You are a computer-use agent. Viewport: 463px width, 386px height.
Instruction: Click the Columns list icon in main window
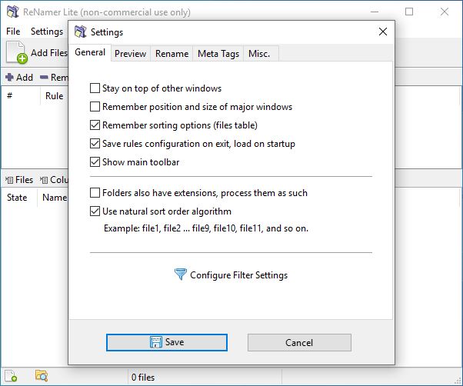point(44,180)
